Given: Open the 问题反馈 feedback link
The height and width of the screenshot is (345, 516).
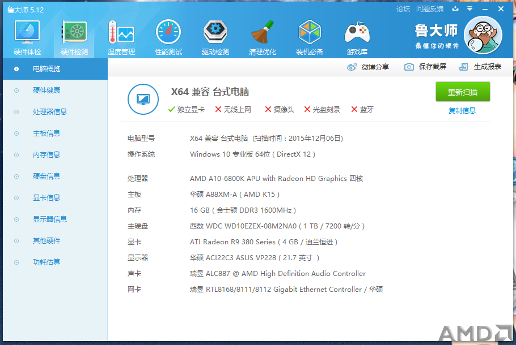Looking at the screenshot, I should [430, 9].
